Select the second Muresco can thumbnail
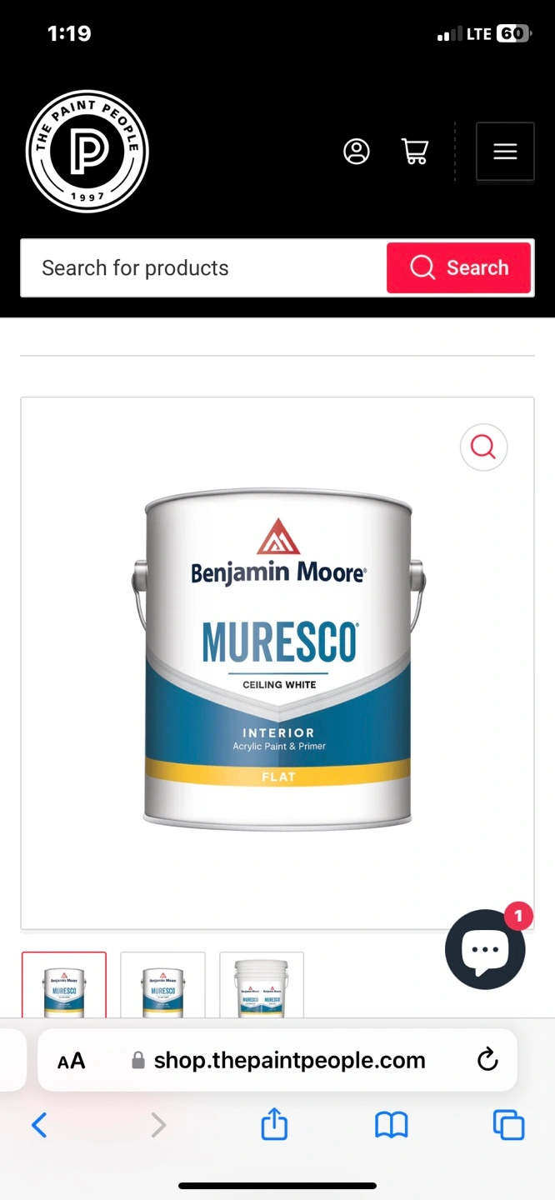Screen dimensions: 555x1200 [162, 985]
